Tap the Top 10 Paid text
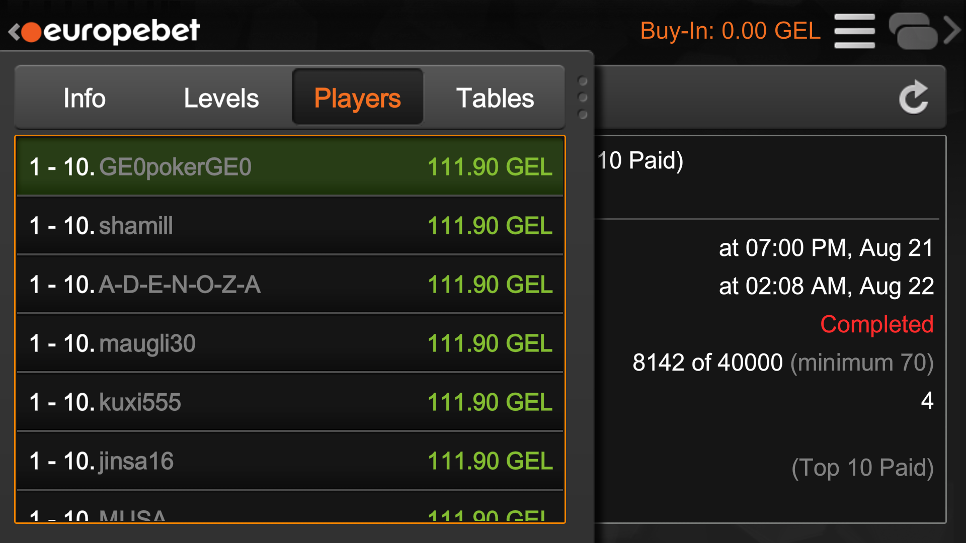The width and height of the screenshot is (966, 543). click(x=862, y=468)
